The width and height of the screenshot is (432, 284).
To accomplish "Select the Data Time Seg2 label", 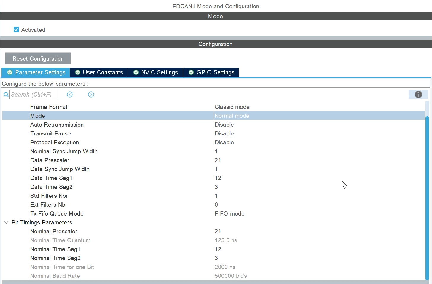I will coord(51,187).
